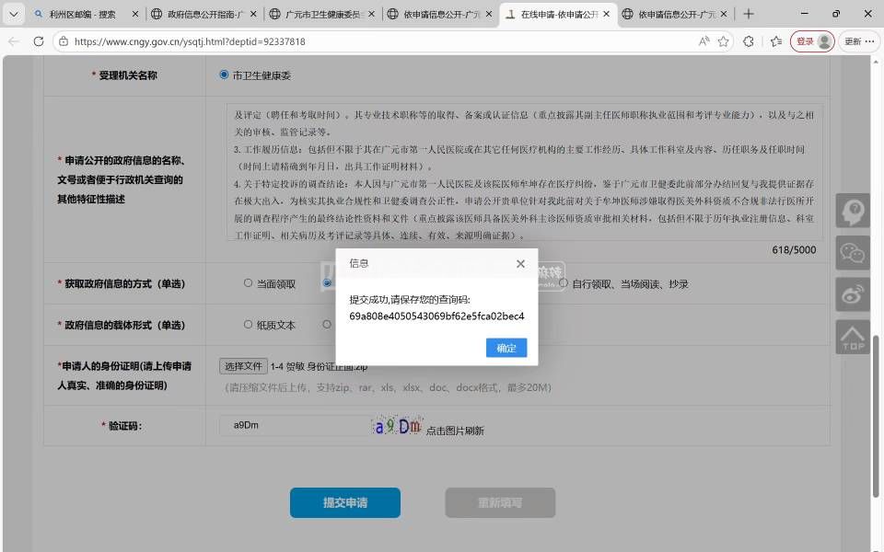Open the Weibo icon in the sidebar
Screen dimensions: 884x552
point(853,293)
